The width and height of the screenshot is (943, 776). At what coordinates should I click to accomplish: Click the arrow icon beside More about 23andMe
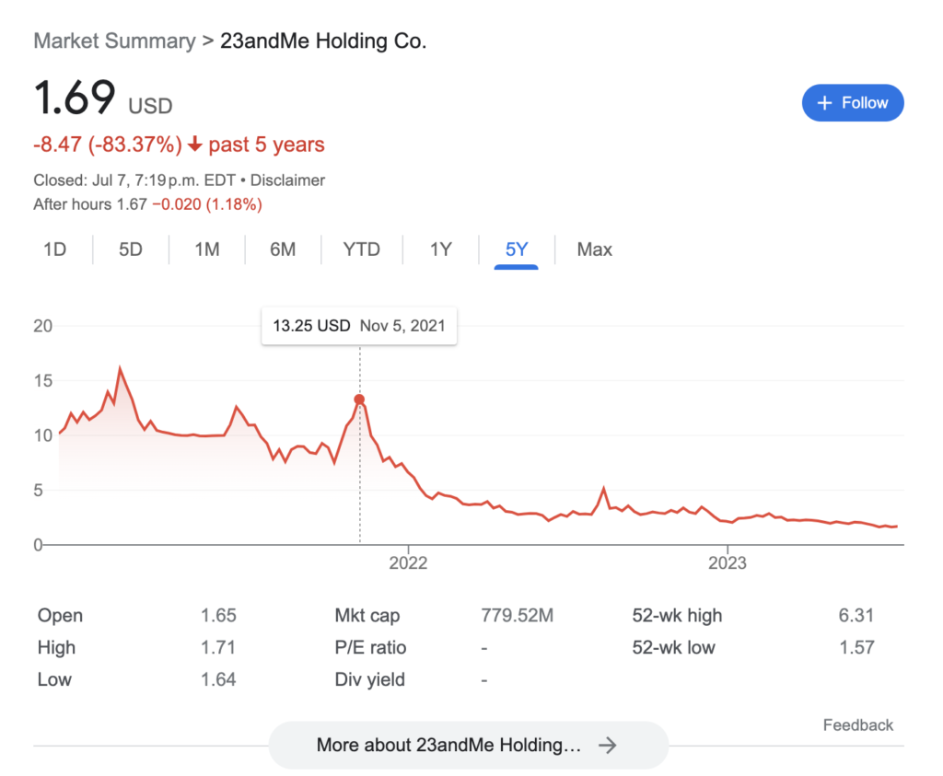[x=608, y=746]
